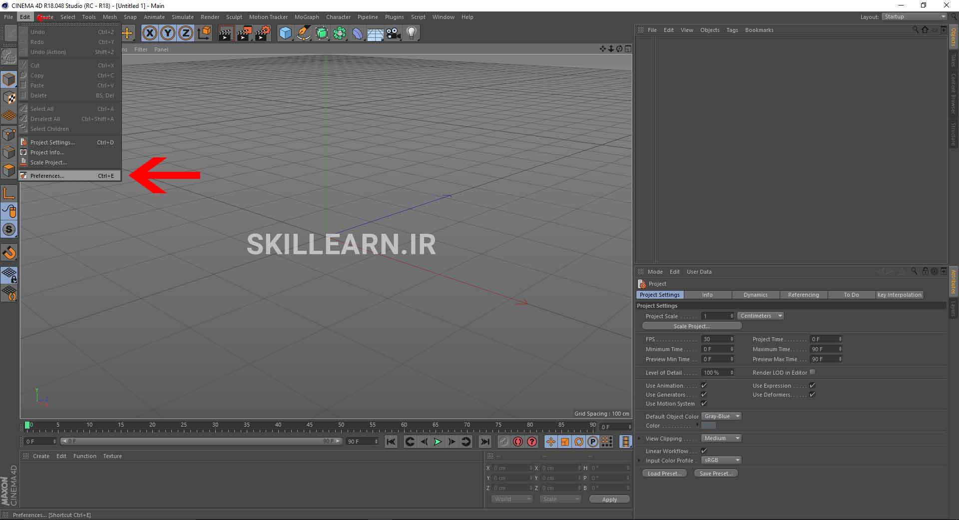959x520 pixels.
Task: Click the Render View clapperboard icon
Action: tap(226, 33)
